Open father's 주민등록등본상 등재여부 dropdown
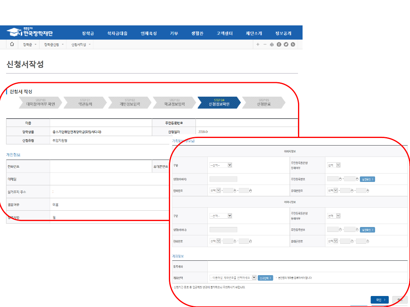Screen dimensions: 410x307 [334, 165]
